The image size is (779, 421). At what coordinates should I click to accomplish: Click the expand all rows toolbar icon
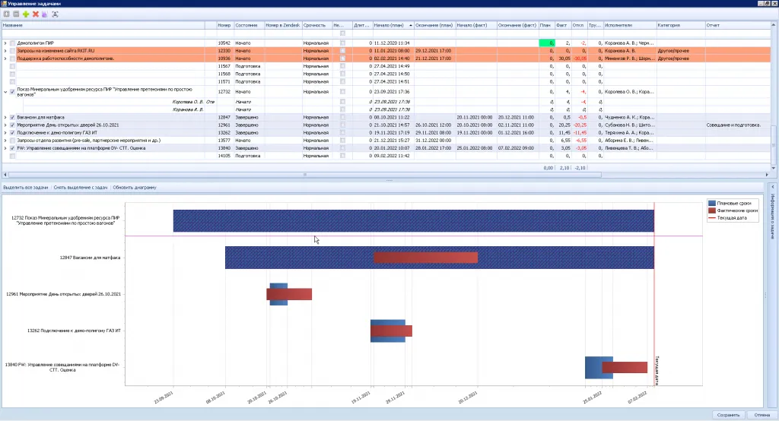coord(6,14)
